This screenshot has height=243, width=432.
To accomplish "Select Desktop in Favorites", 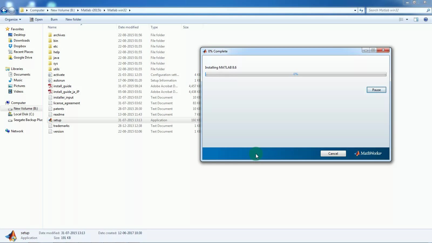I will [19, 35].
